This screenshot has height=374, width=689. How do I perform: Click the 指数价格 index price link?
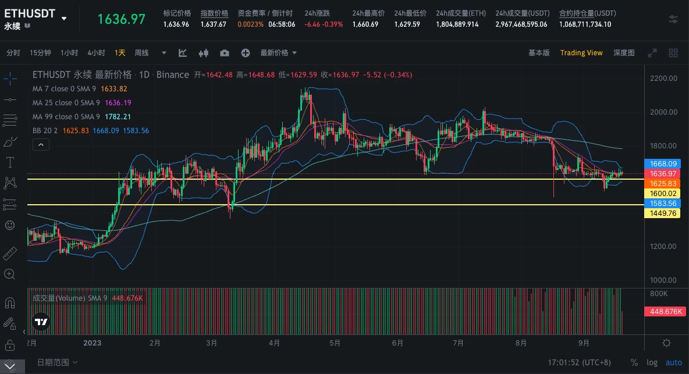214,13
